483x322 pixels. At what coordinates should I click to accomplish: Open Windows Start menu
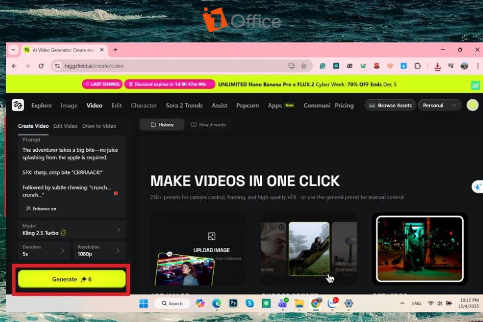click(x=143, y=304)
